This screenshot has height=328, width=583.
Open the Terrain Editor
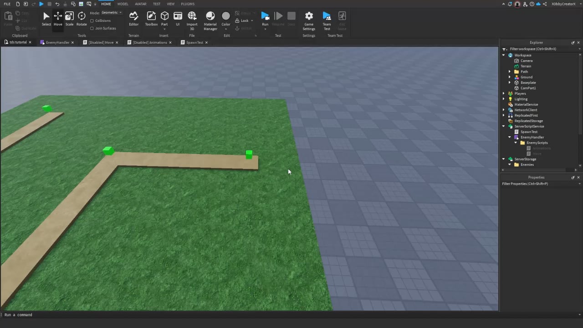[133, 19]
